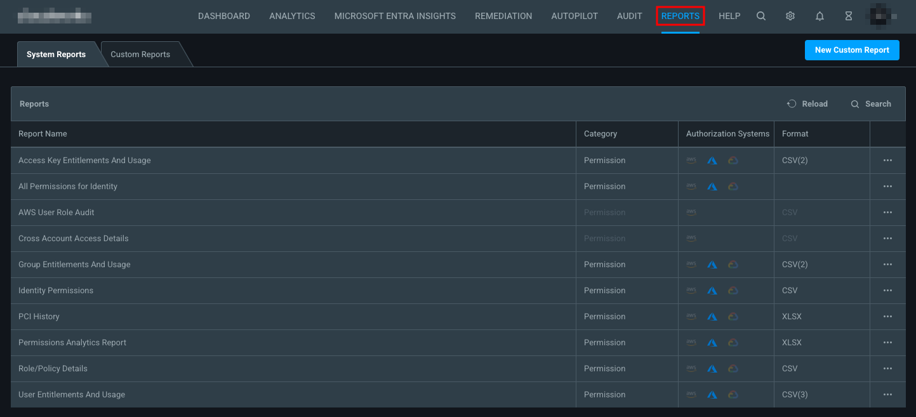Click the hourglass tasks icon
Viewport: 916px width, 417px height.
849,16
